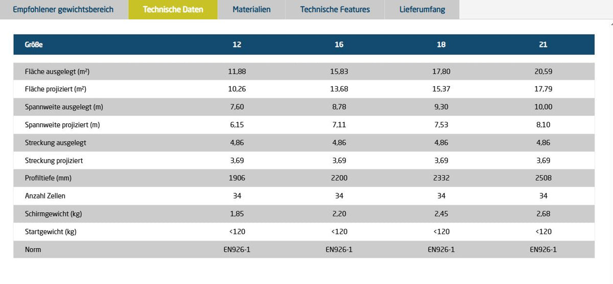
Task: Select the 1,85 Schirmgewicht cell
Action: point(237,214)
